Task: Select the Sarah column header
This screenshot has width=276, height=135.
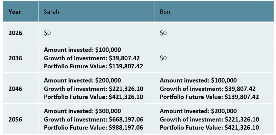Action: click(x=51, y=12)
